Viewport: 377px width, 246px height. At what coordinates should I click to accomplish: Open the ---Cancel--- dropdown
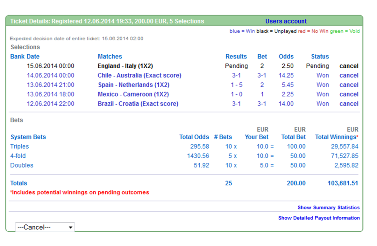pyautogui.click(x=45, y=227)
